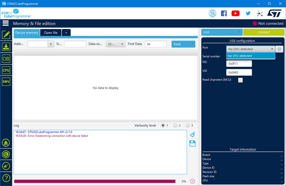Click the ST logo
Image resolution: width=286 pixels, height=186 pixels.
[275, 13]
